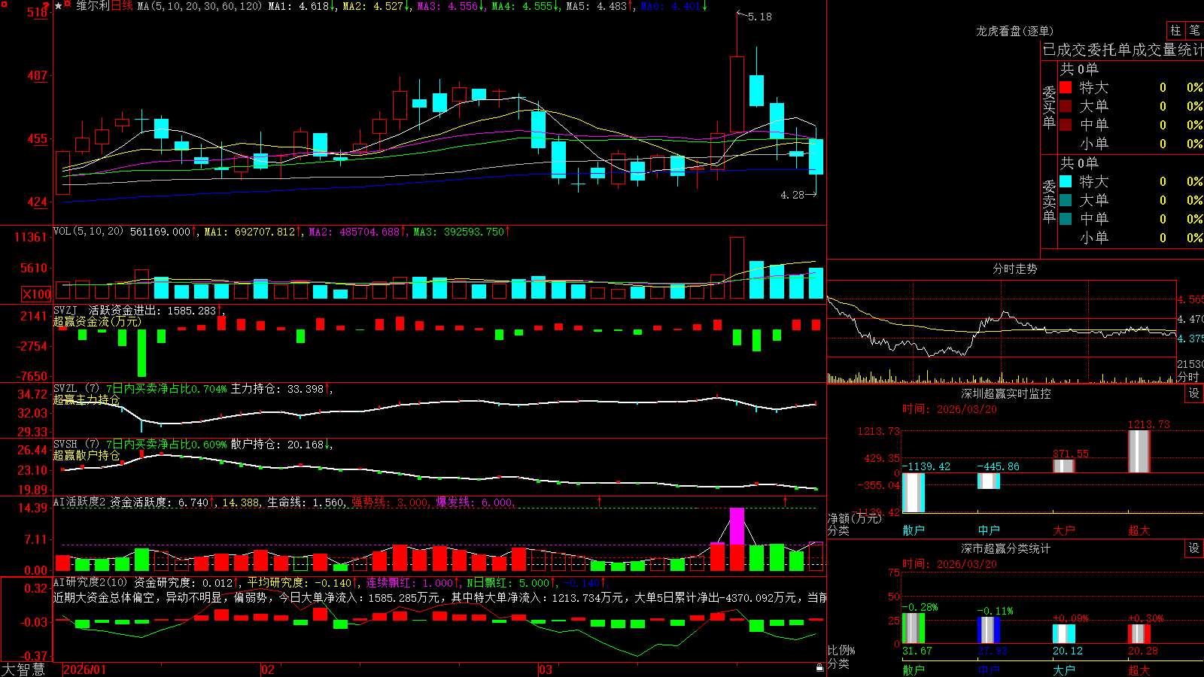Open 设 settings for 深市超赢分类统计
Image resolution: width=1204 pixels, height=677 pixels.
tap(1194, 548)
